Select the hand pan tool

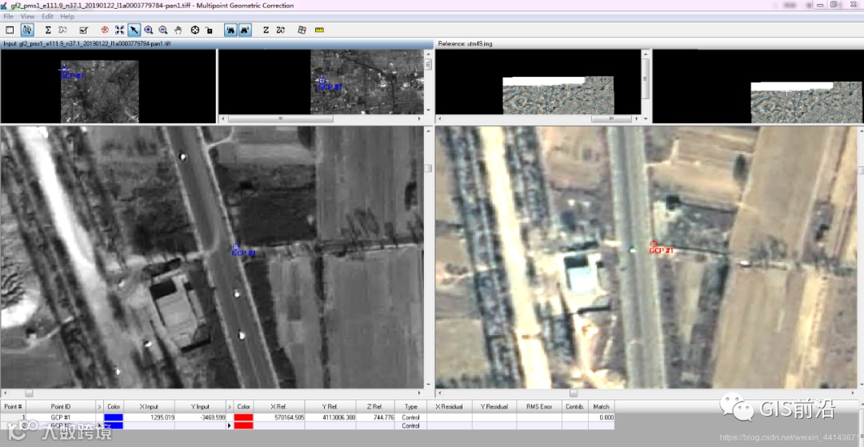coord(178,30)
